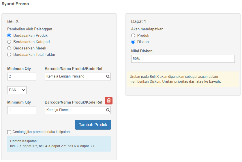
Task: Click the Centang jika promo berlaku kelipatan label
Action: (x=41, y=132)
